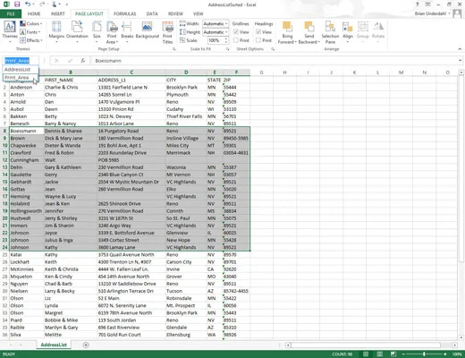The height and width of the screenshot is (358, 465).
Task: Open the FILE menu tab
Action: [x=11, y=13]
